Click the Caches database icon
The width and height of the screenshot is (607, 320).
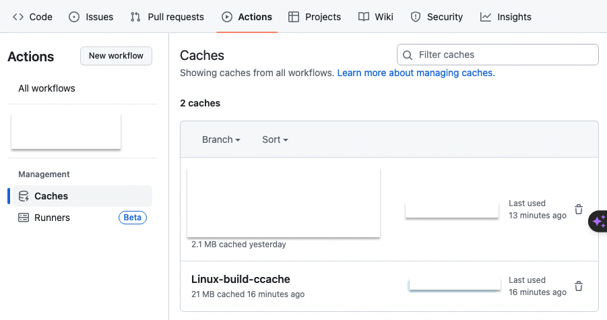click(x=24, y=196)
